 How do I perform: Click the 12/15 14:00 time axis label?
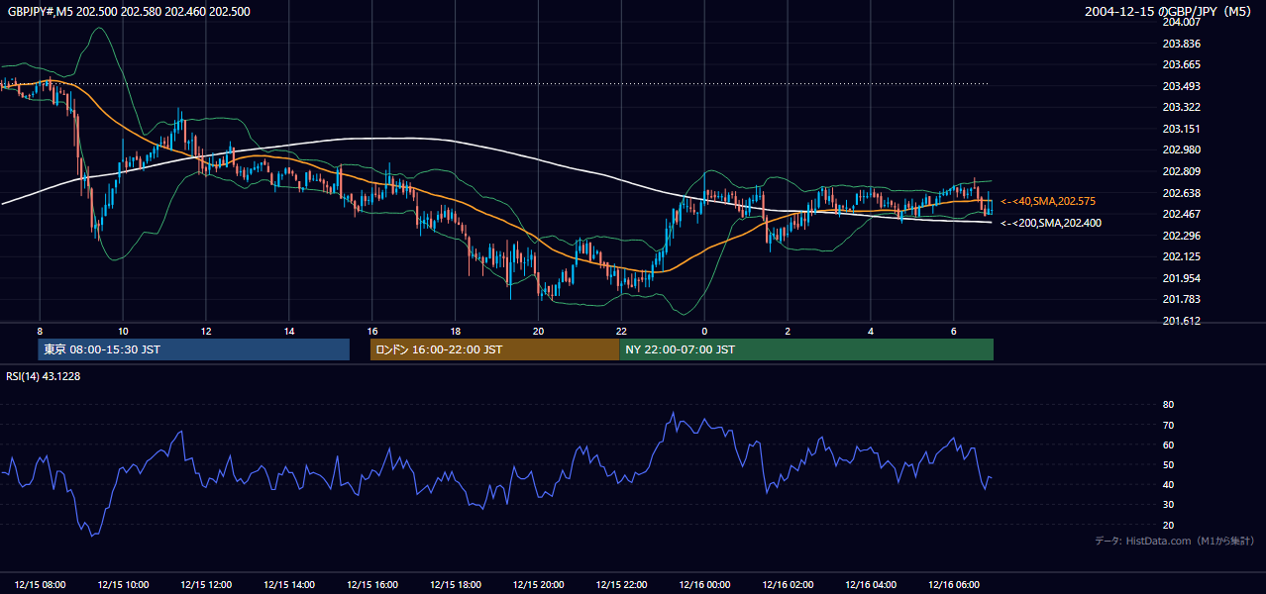290,584
